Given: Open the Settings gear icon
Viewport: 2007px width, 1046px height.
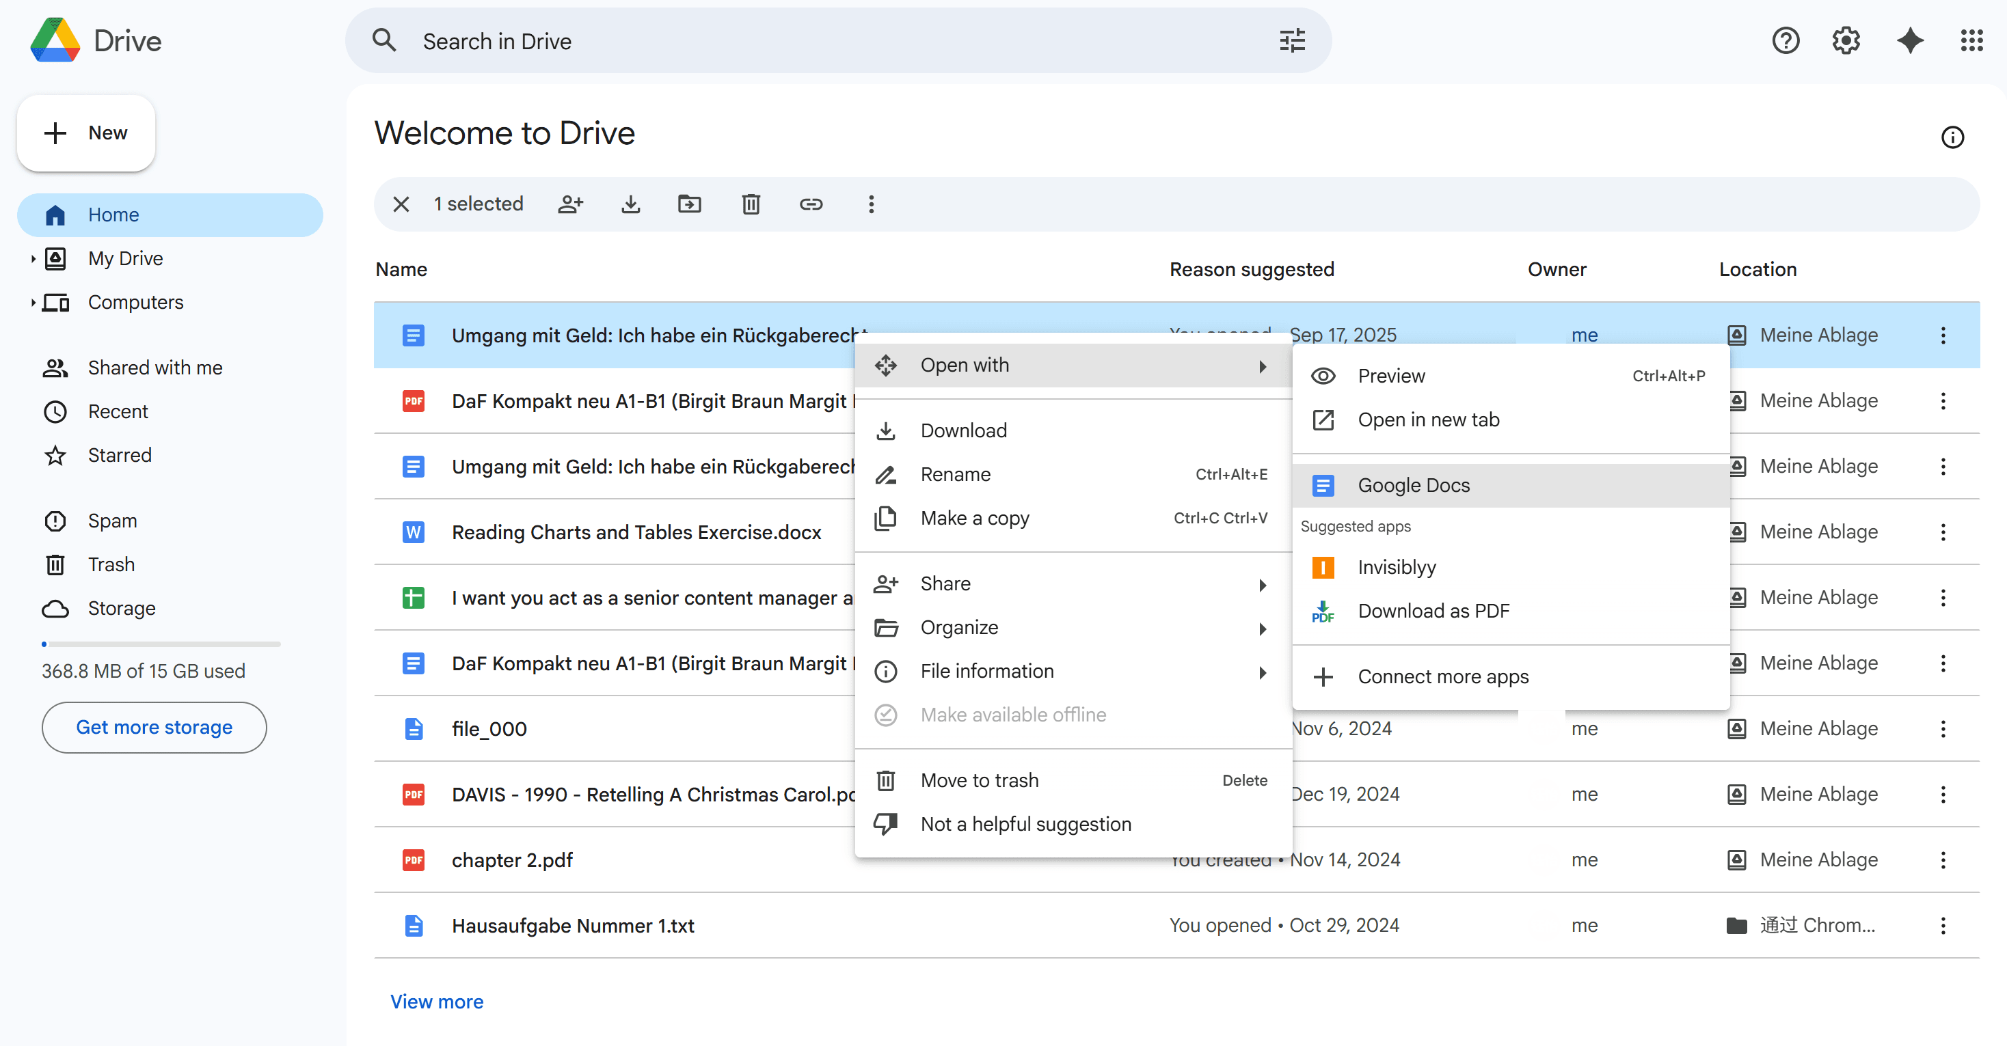Looking at the screenshot, I should pyautogui.click(x=1846, y=40).
